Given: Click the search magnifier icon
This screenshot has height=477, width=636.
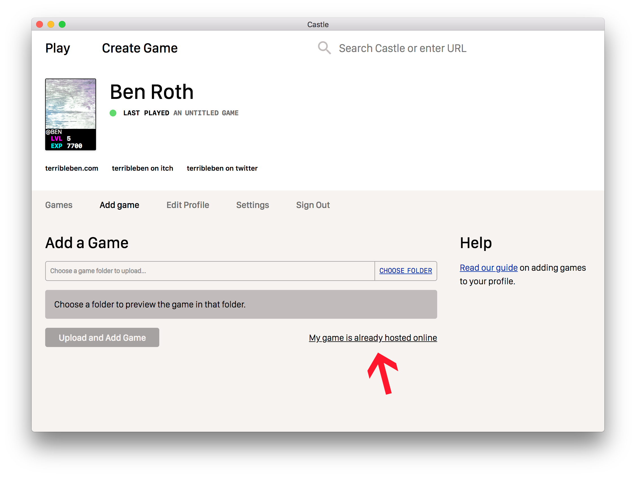Looking at the screenshot, I should point(324,48).
